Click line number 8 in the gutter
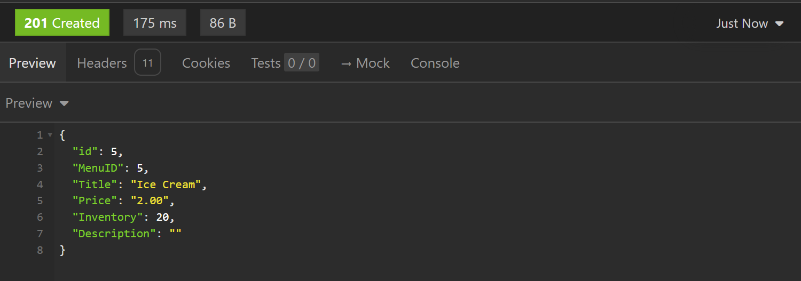801x281 pixels. click(40, 250)
